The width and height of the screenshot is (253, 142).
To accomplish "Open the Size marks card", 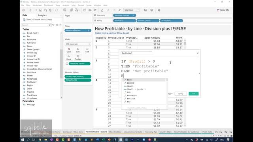I will [x=78, y=50].
